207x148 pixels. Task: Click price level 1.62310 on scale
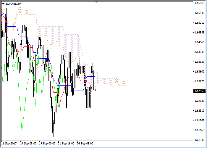coord(200,111)
